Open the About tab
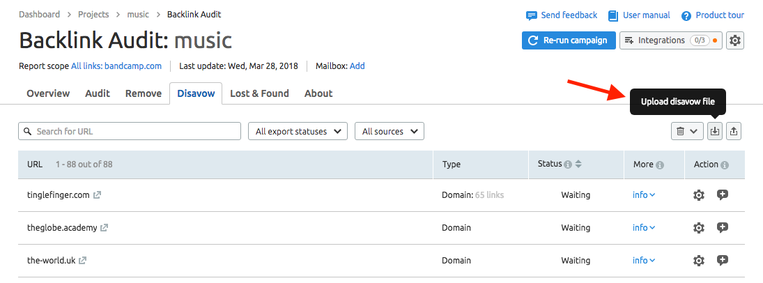 318,93
